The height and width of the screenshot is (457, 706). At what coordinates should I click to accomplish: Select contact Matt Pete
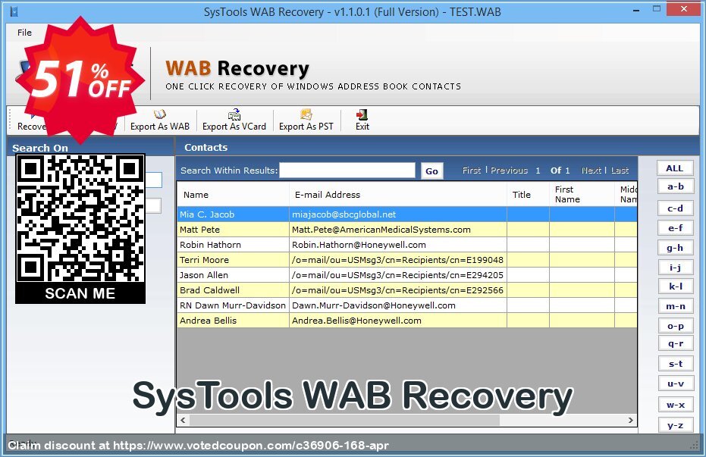click(x=234, y=230)
